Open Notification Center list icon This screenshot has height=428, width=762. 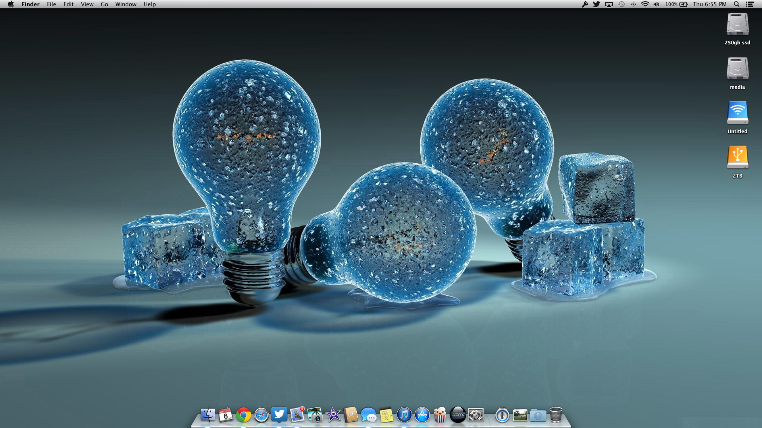pyautogui.click(x=750, y=4)
